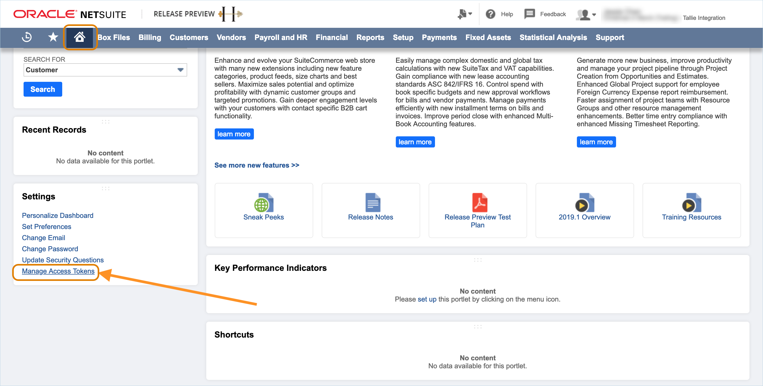The width and height of the screenshot is (763, 386).
Task: Open the Support menu
Action: 610,37
